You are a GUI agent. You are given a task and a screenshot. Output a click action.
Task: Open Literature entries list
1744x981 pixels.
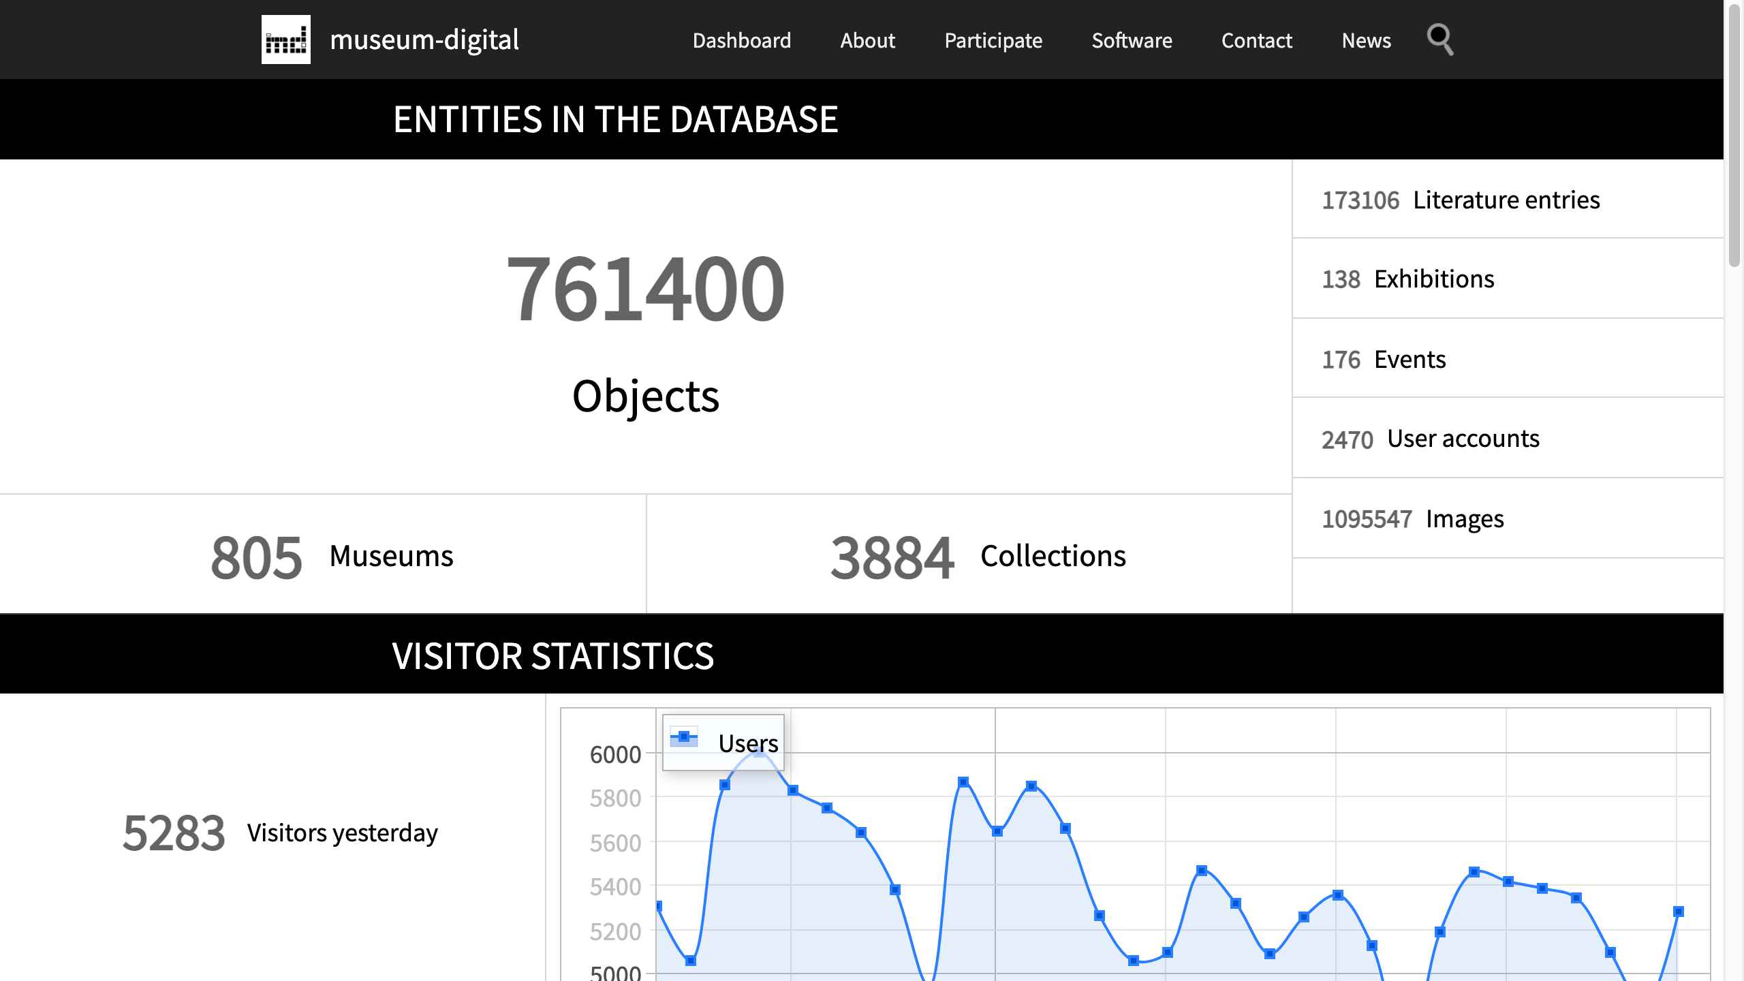pyautogui.click(x=1461, y=200)
